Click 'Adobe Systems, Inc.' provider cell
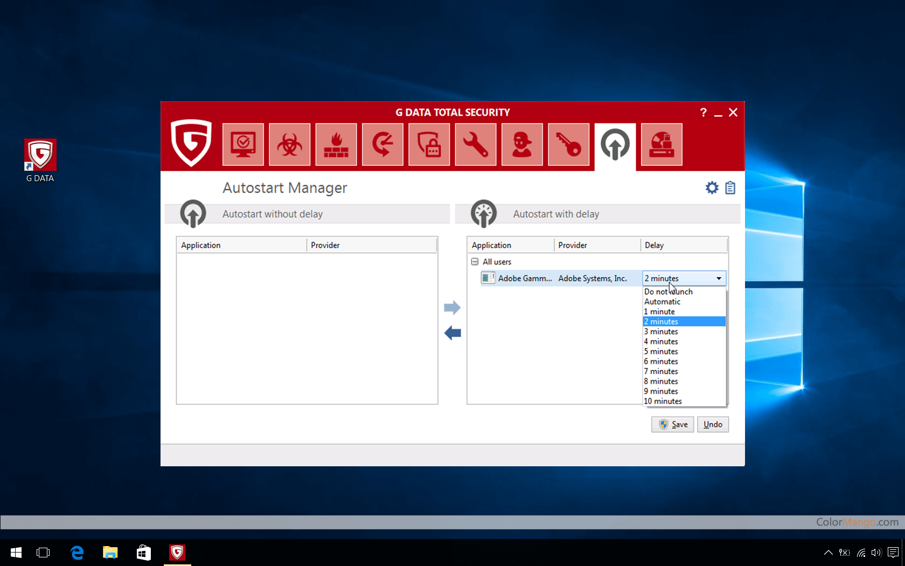Image resolution: width=905 pixels, height=566 pixels. pos(593,278)
